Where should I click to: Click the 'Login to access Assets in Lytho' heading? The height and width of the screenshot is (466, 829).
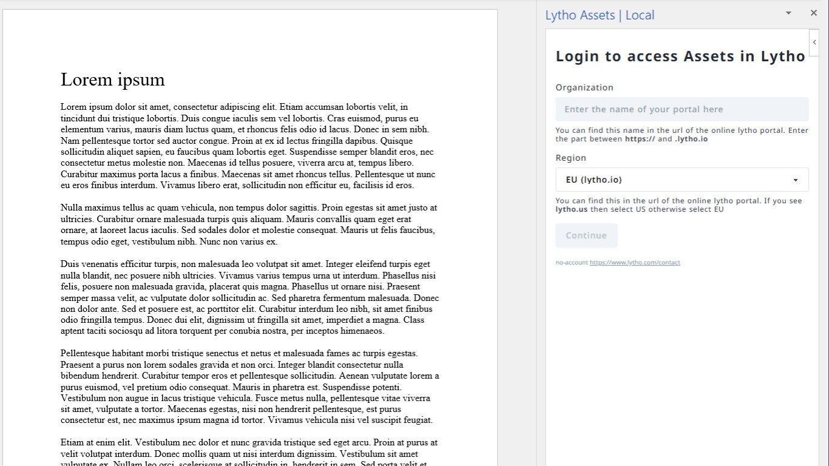[680, 56]
